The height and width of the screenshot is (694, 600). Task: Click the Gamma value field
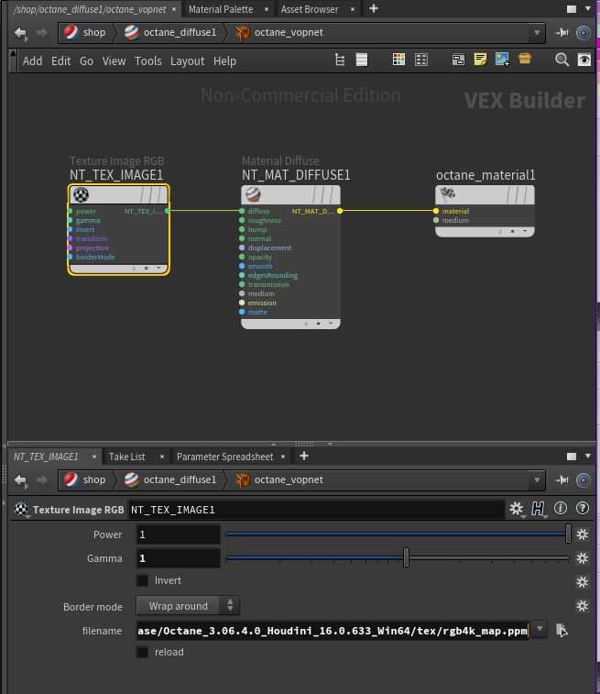coord(178,558)
